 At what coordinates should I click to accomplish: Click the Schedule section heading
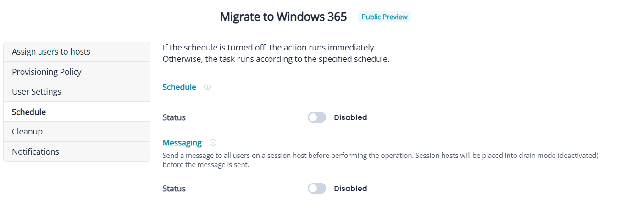point(179,87)
